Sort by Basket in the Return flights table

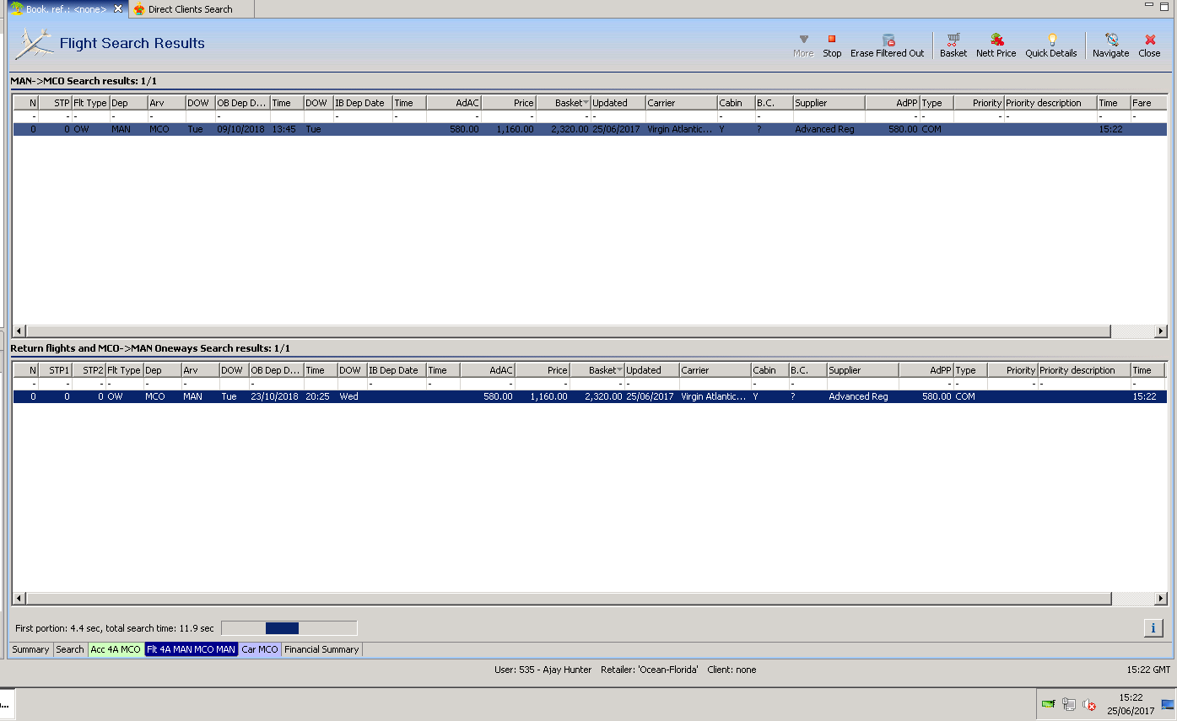597,370
